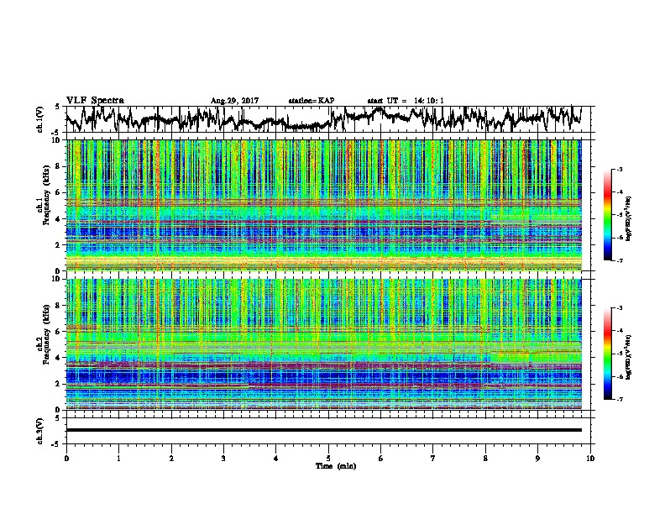
Task: Click time axis tick label "2"
Action: 171,459
